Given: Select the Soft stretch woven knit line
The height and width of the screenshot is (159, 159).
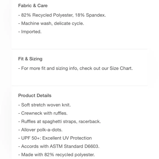Looking at the screenshot, I should 44,105.
